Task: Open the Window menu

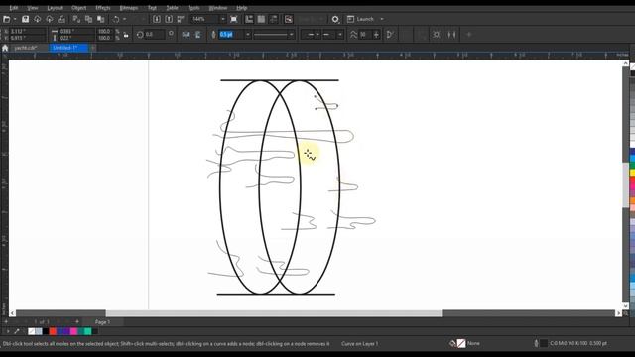Action: [x=218, y=8]
